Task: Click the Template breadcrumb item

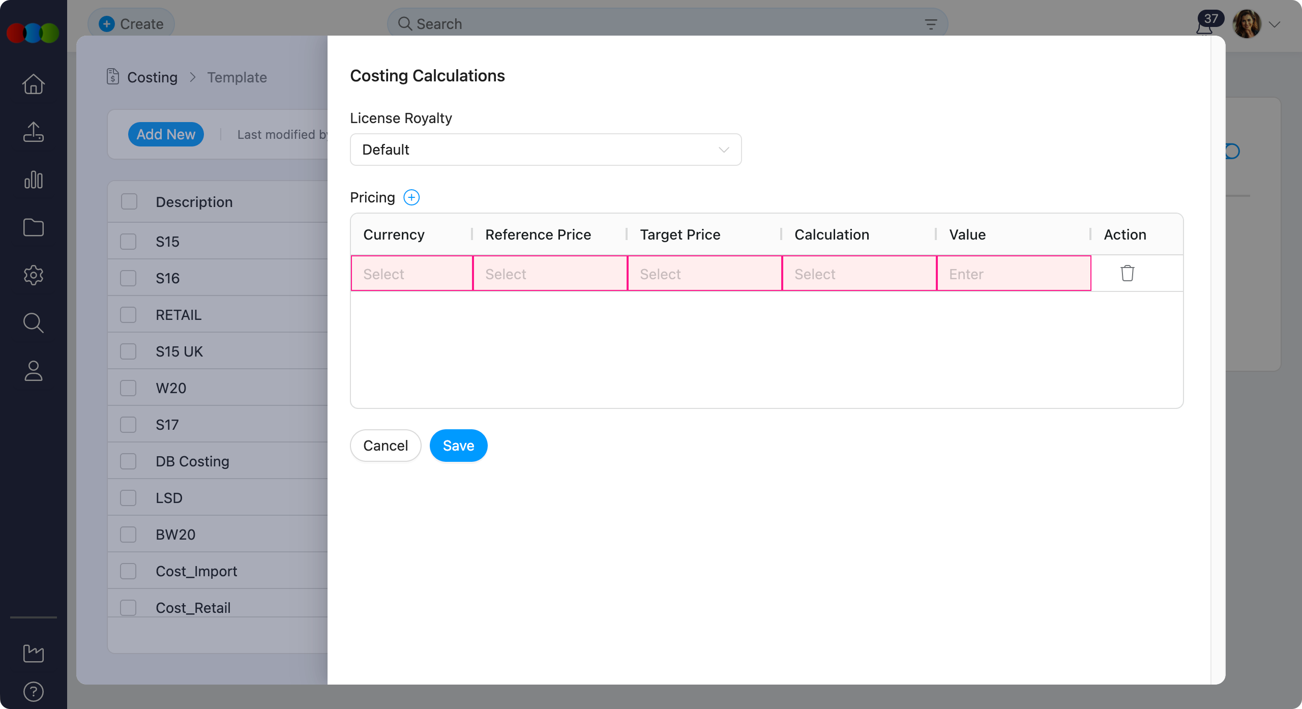Action: [236, 77]
